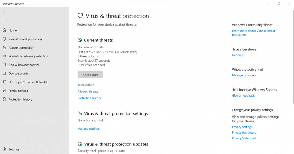Screen dimensions: 294x154
Task: Click the Firewall & network protection icon
Action: point(4,56)
